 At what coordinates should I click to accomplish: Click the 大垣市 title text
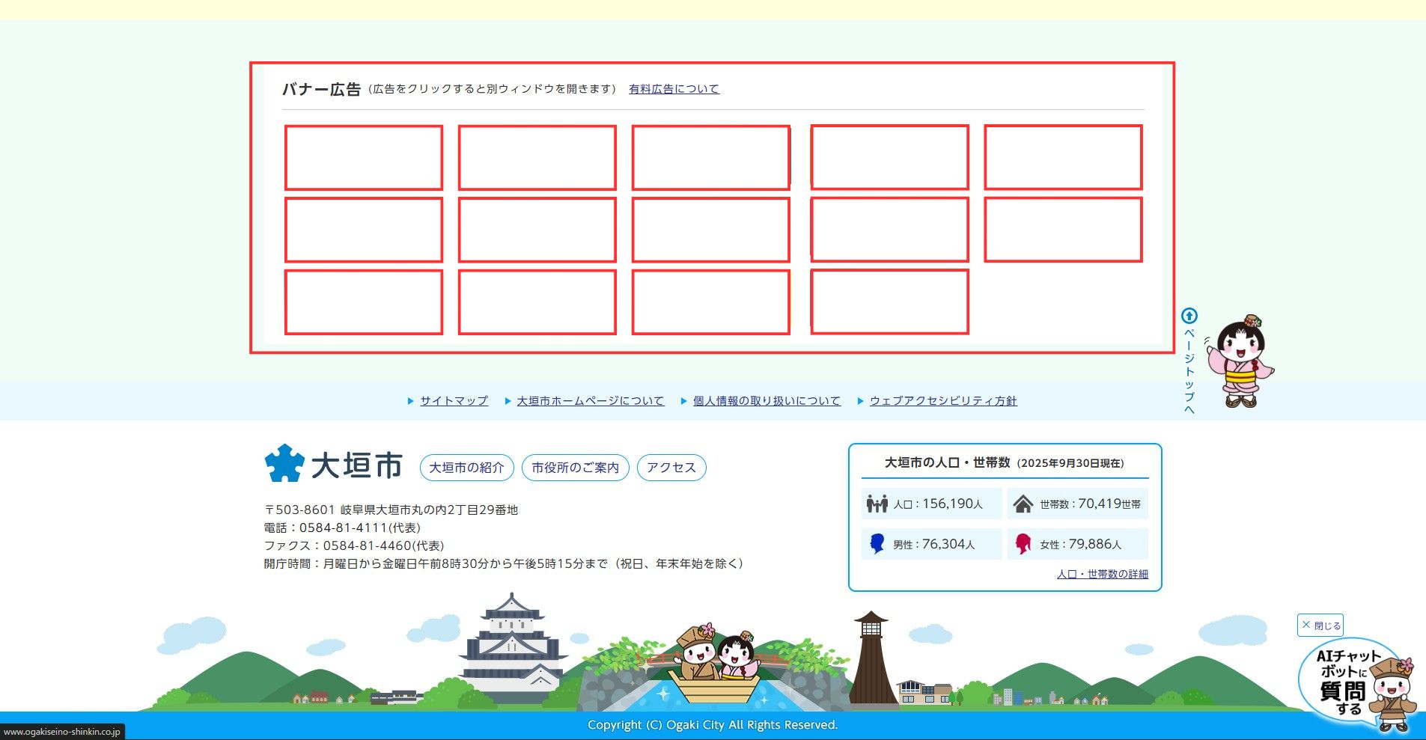(x=357, y=465)
